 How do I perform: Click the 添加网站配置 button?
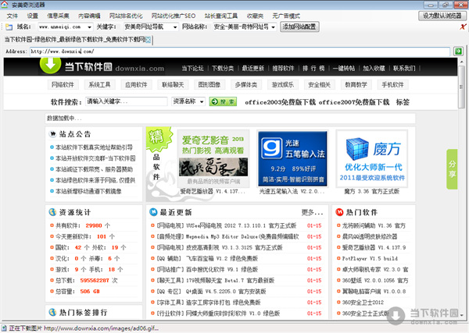pos(299,27)
